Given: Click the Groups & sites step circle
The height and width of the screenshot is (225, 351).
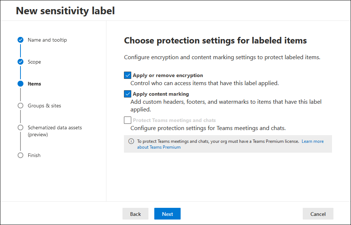Looking at the screenshot, I should click(20, 106).
